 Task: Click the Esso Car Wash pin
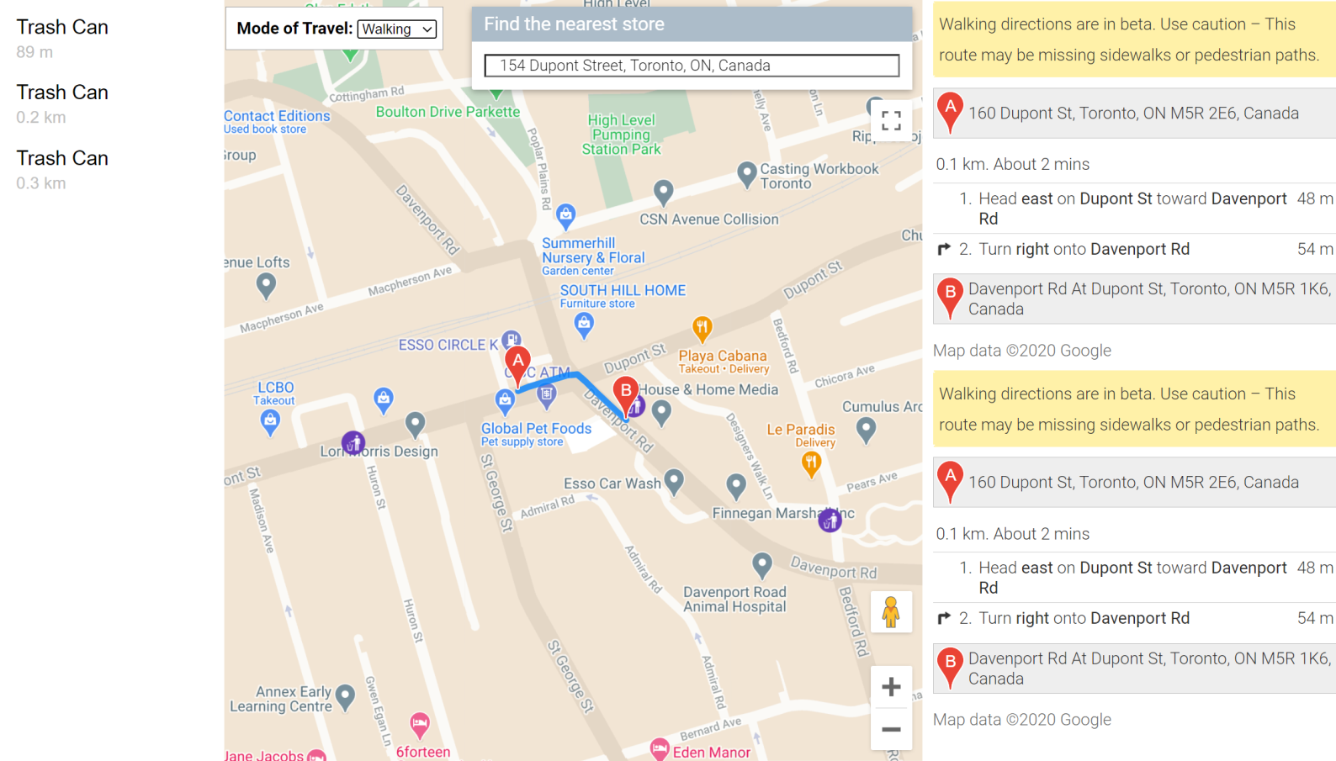click(674, 481)
